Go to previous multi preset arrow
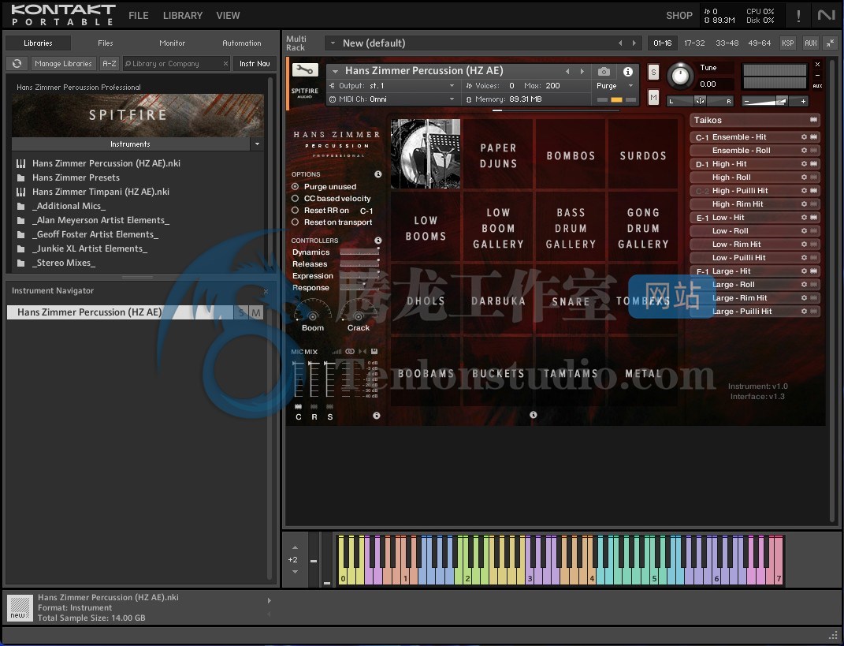This screenshot has width=844, height=646. coord(620,43)
